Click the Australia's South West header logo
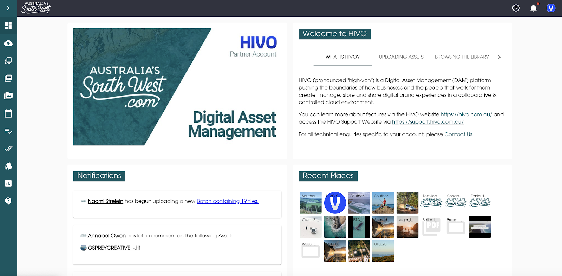 [36, 8]
